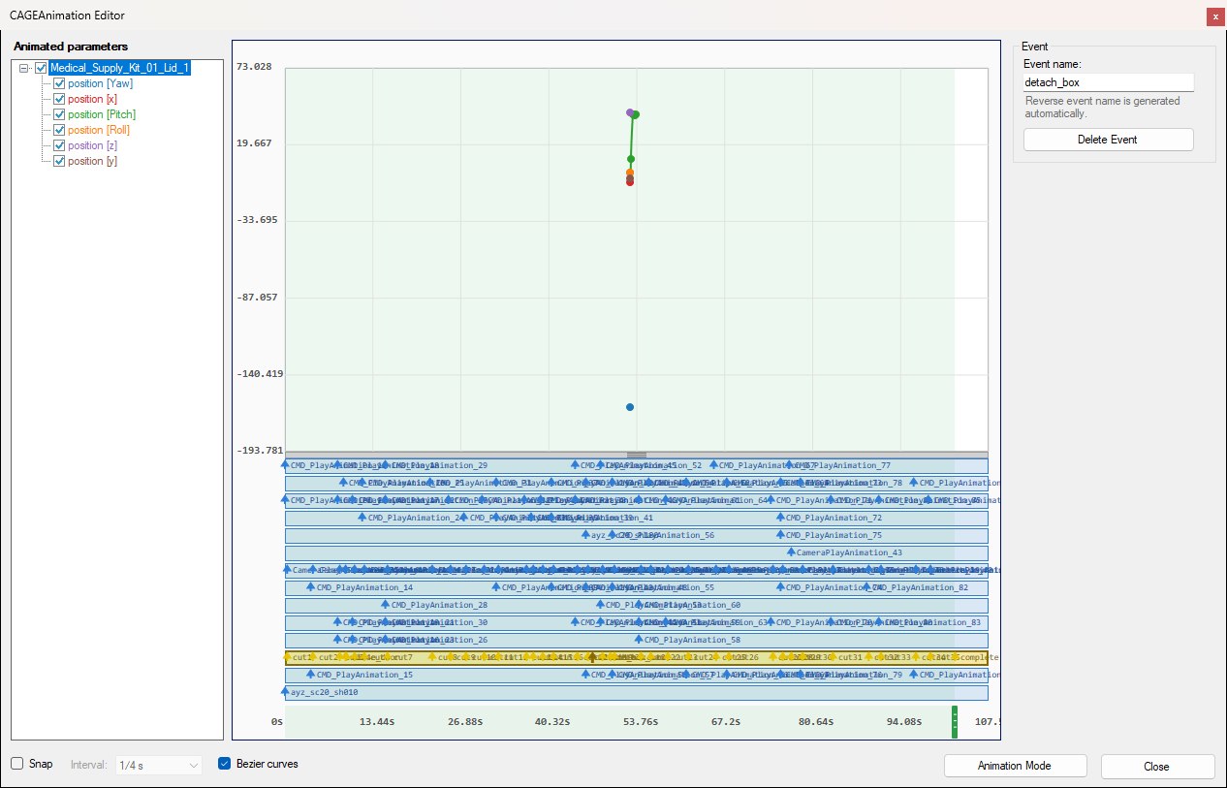Grab the splitter handle below the graph
Image resolution: width=1227 pixels, height=788 pixels.
[637, 455]
